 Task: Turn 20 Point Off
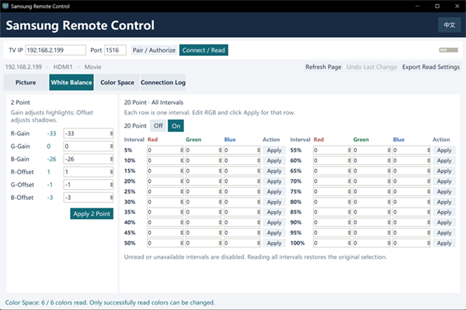click(x=158, y=126)
